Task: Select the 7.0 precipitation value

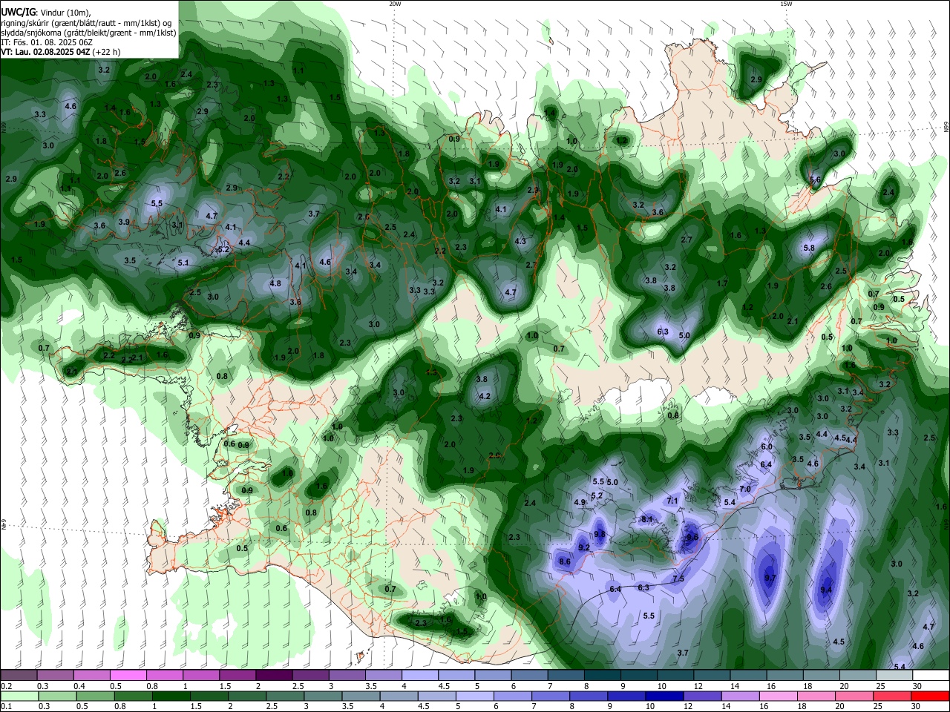Action: (745, 489)
